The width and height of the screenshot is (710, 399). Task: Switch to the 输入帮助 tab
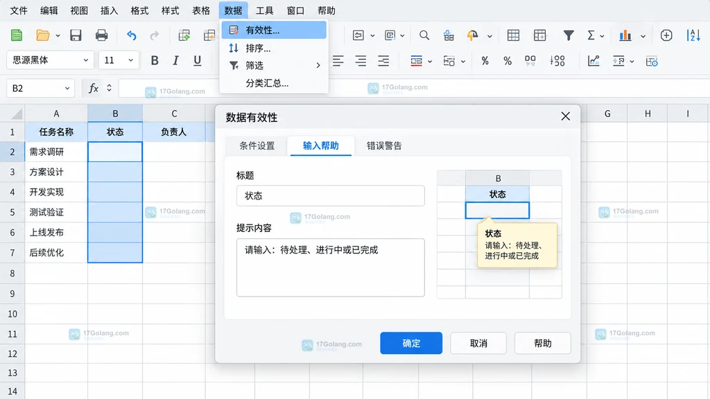pos(320,145)
